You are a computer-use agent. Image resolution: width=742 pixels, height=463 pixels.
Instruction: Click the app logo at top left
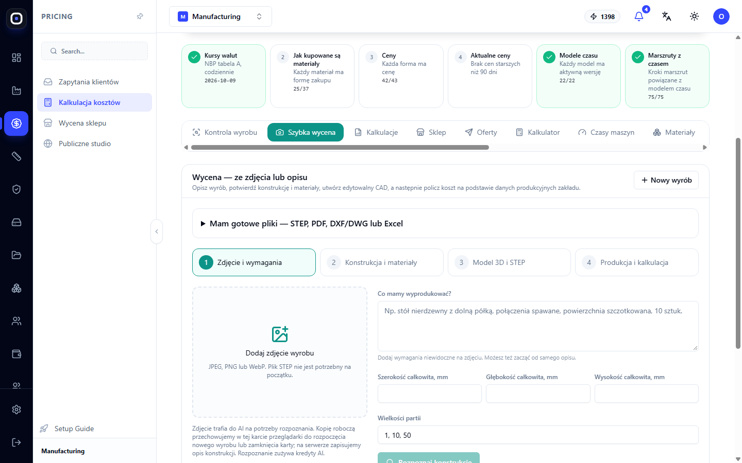click(16, 19)
